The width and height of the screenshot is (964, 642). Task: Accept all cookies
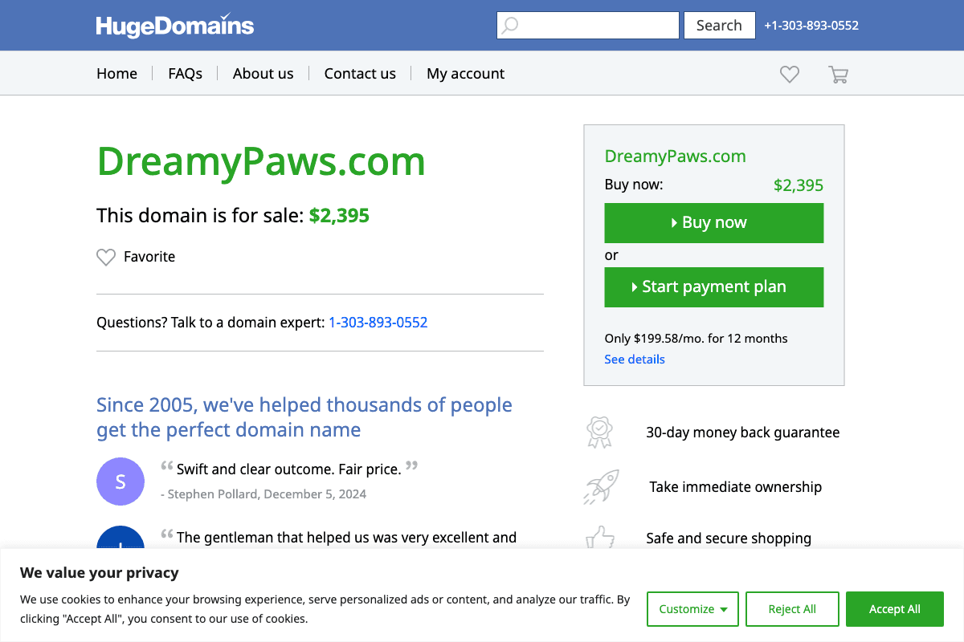[894, 609]
